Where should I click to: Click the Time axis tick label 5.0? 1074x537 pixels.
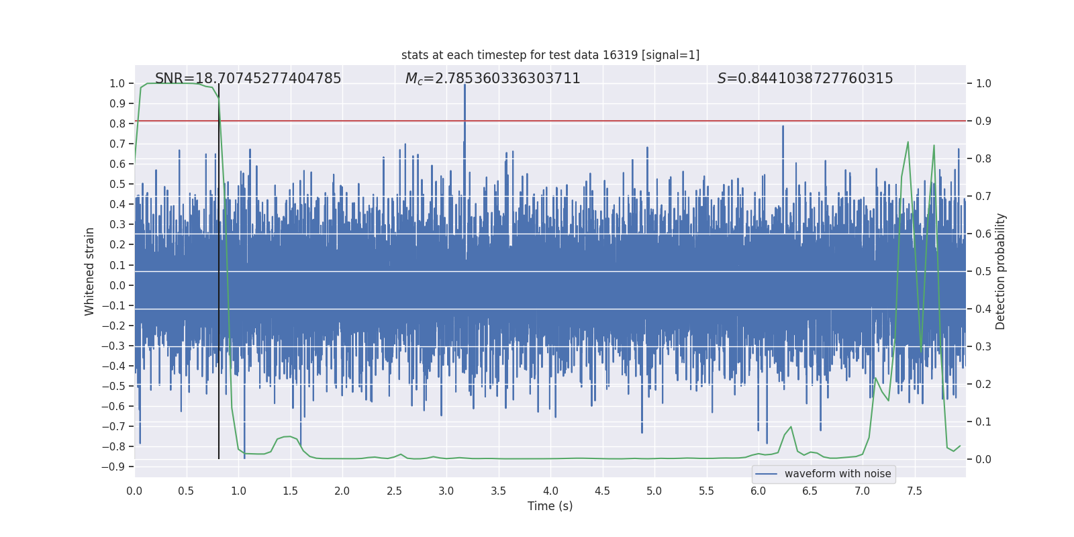click(654, 491)
